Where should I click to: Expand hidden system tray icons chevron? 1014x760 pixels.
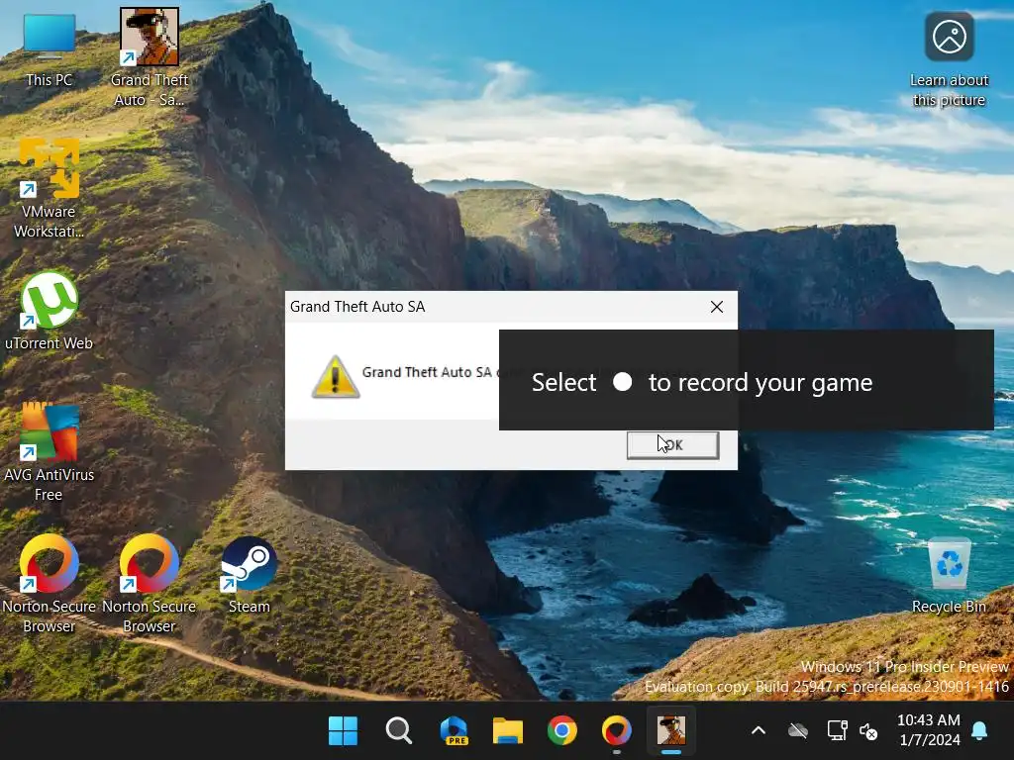(x=759, y=731)
